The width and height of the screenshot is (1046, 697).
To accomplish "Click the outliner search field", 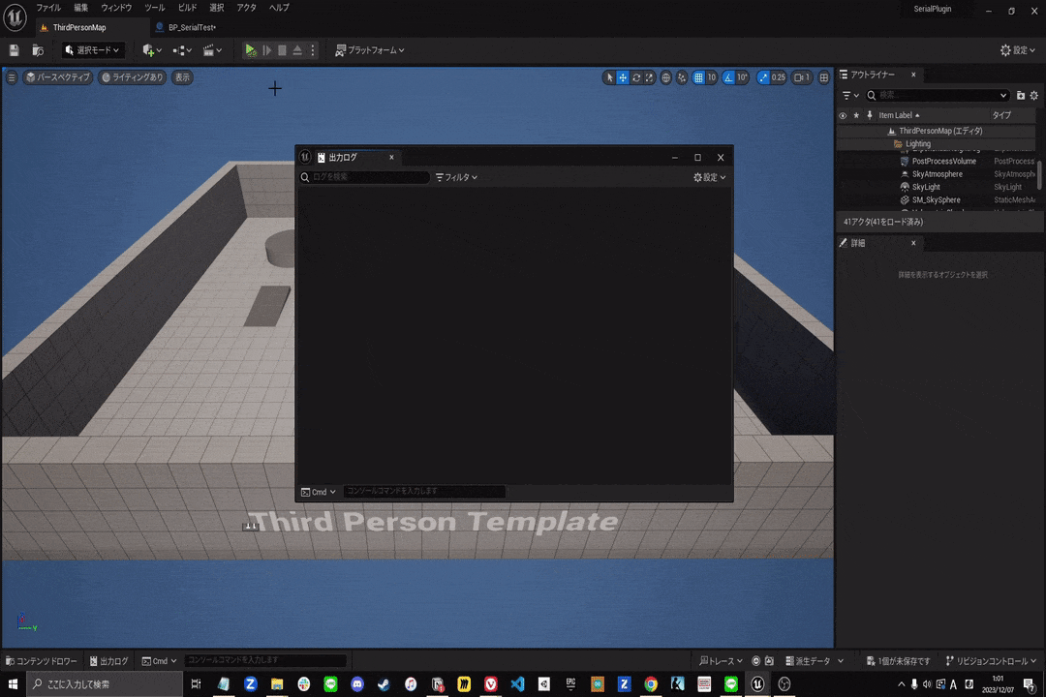I will [x=938, y=96].
